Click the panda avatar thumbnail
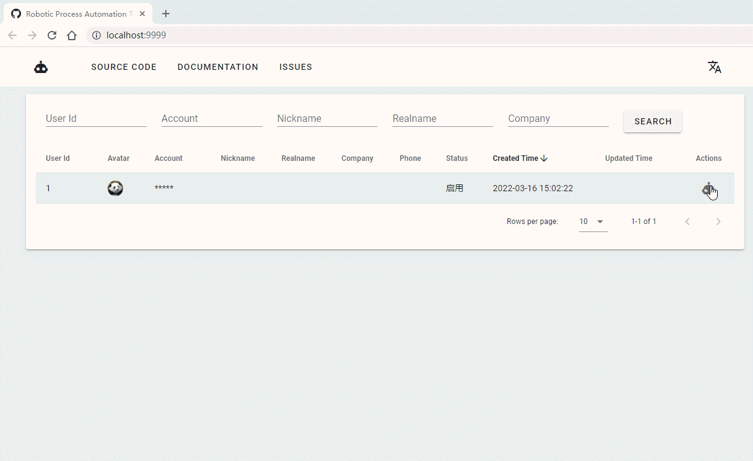Screen dimensions: 753x461 tap(115, 188)
